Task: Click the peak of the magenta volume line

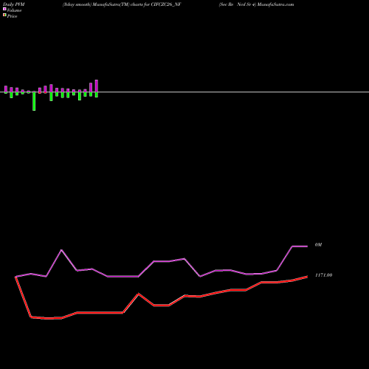Action: point(61,250)
